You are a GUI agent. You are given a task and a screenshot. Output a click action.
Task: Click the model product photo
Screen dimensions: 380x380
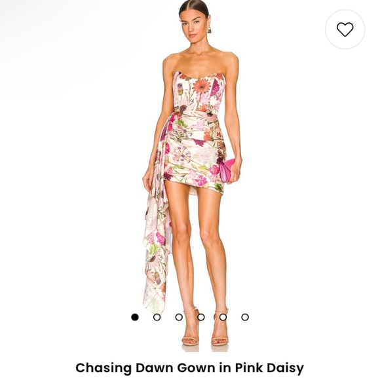192,174
